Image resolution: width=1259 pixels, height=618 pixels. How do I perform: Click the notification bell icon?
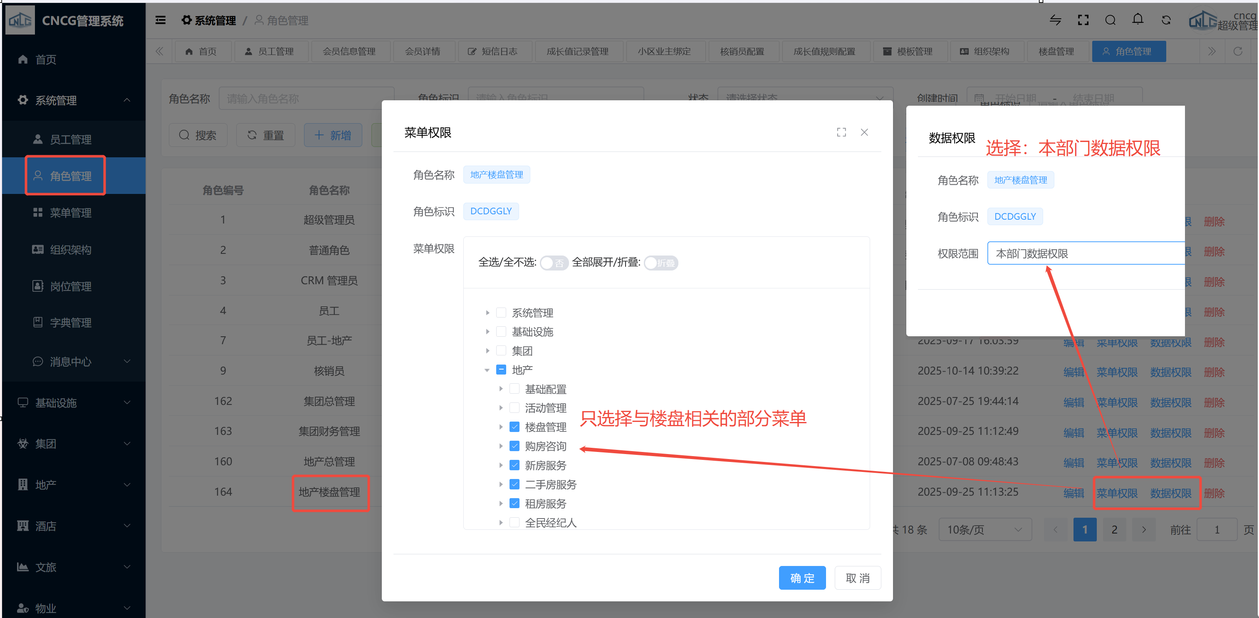(x=1138, y=20)
